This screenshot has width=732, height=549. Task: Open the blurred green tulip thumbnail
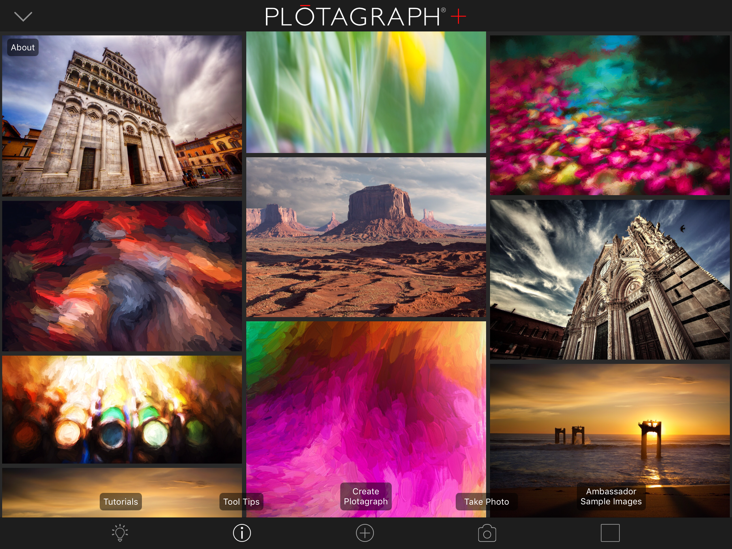click(366, 92)
